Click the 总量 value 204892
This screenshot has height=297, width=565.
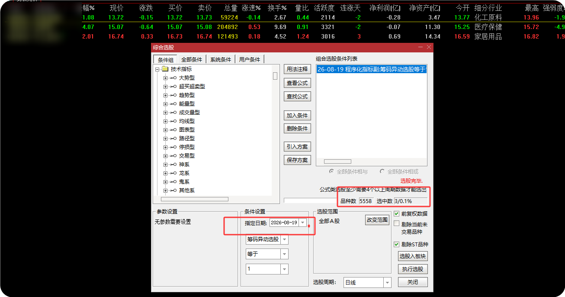(x=228, y=27)
